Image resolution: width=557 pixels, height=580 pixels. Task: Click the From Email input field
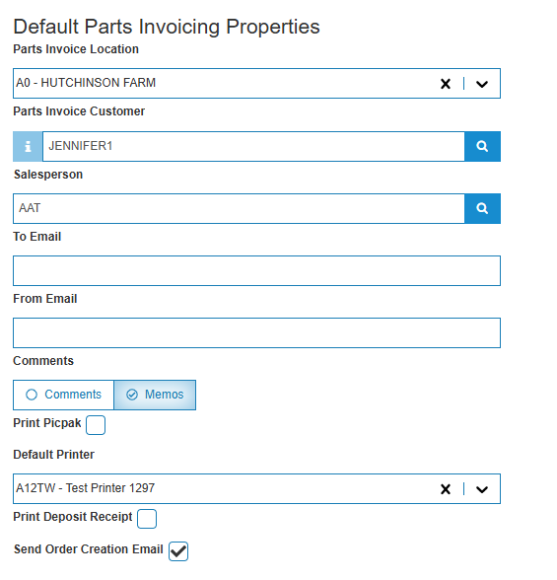click(257, 333)
